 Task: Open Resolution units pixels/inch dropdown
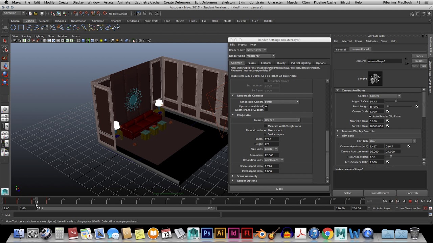pyautogui.click(x=274, y=160)
